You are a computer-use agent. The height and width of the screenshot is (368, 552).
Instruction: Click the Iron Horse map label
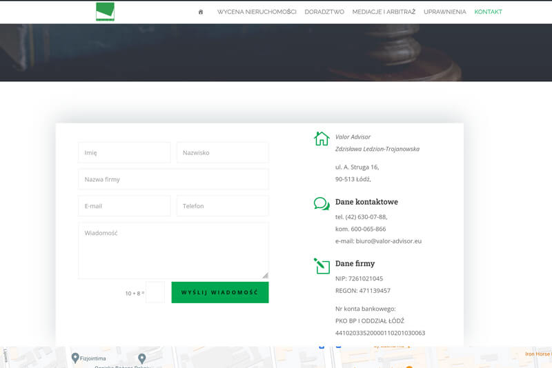pos(538,354)
